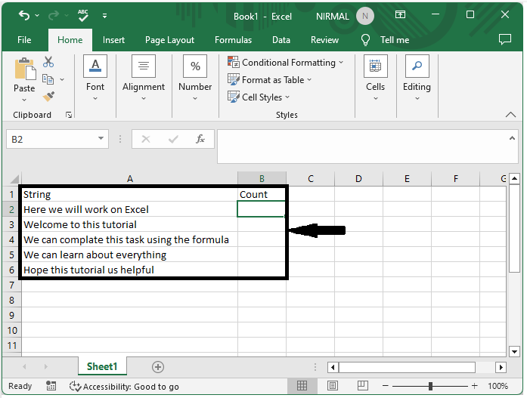The width and height of the screenshot is (527, 398).
Task: Click the Tell me search box
Action: click(395, 40)
